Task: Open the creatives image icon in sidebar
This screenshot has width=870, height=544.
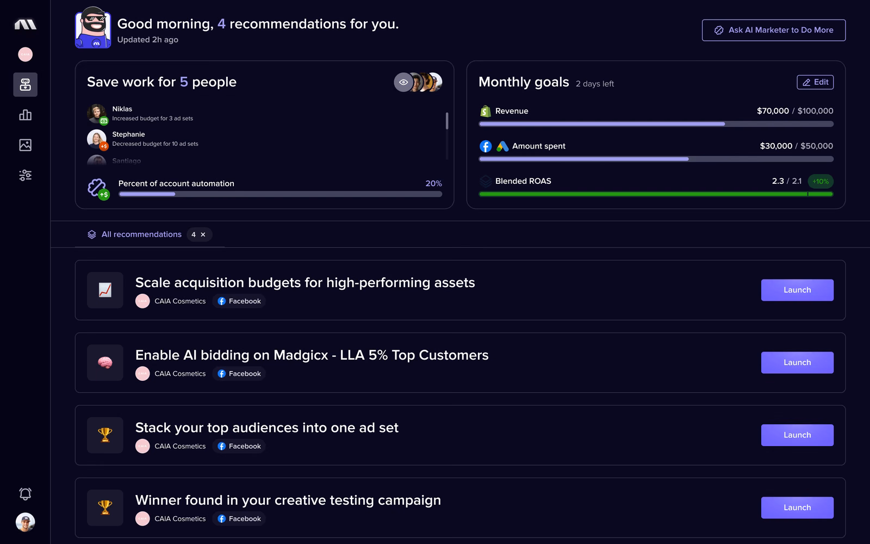Action: pos(25,145)
